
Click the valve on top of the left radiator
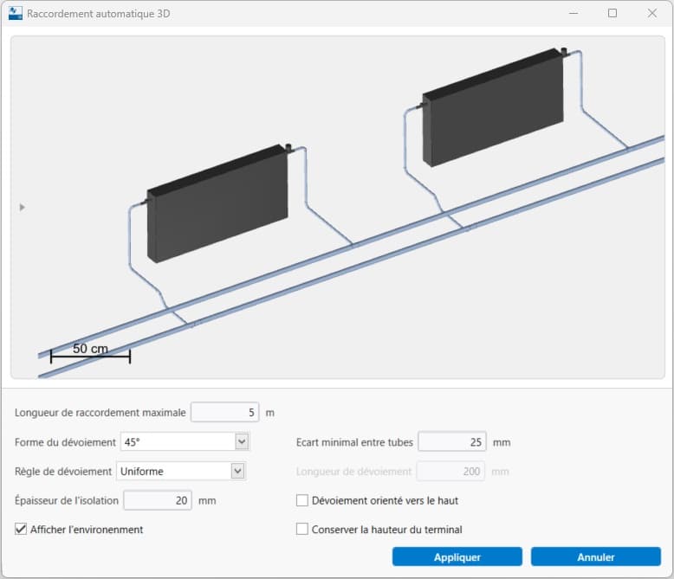288,148
